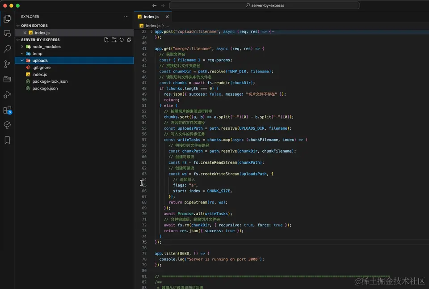Image resolution: width=429 pixels, height=289 pixels.
Task: Collapse the temp folder
Action: pyautogui.click(x=22, y=54)
